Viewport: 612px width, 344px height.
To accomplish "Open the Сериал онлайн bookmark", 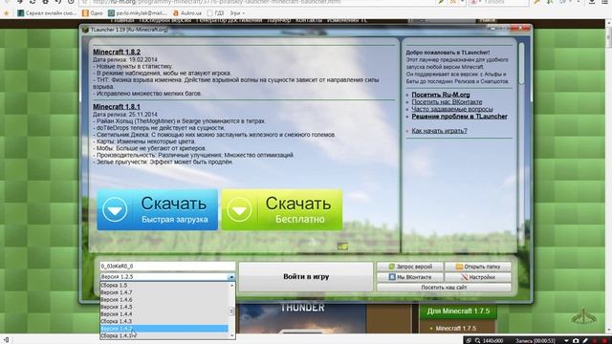I will 47,12.
